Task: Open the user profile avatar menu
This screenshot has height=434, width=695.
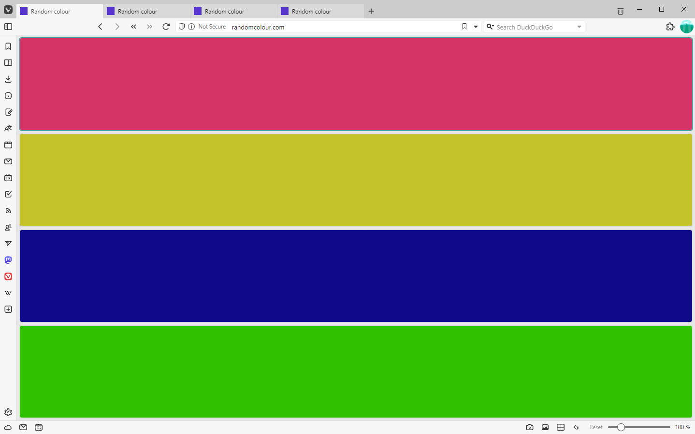Action: coord(687,27)
